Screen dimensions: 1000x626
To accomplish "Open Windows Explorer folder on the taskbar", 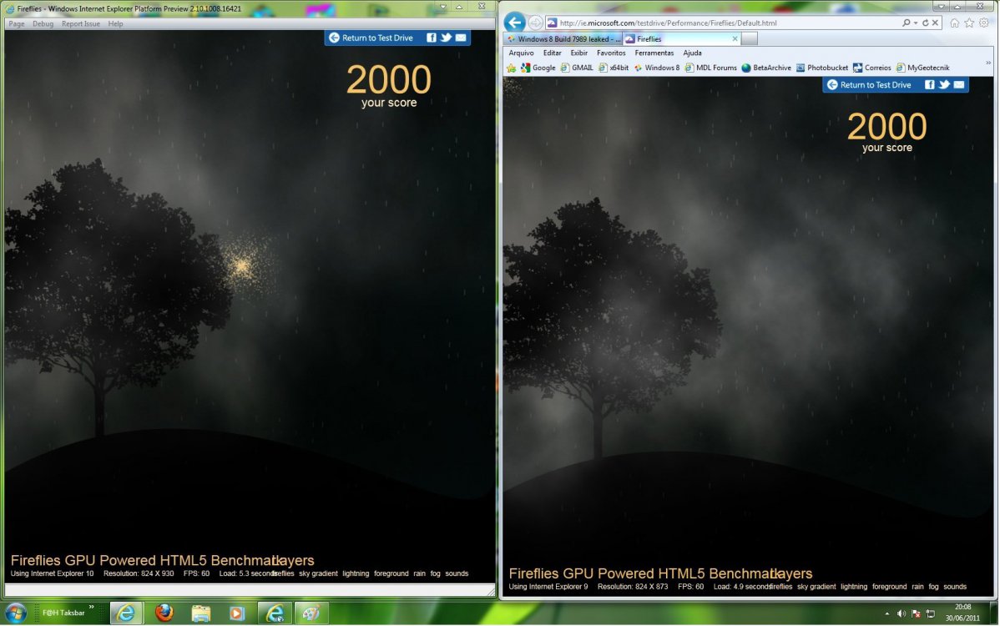I will pos(201,613).
